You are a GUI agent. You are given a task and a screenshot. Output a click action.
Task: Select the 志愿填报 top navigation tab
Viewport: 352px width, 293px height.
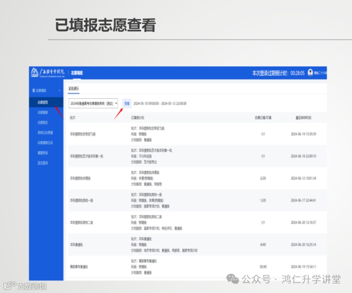coord(77,73)
